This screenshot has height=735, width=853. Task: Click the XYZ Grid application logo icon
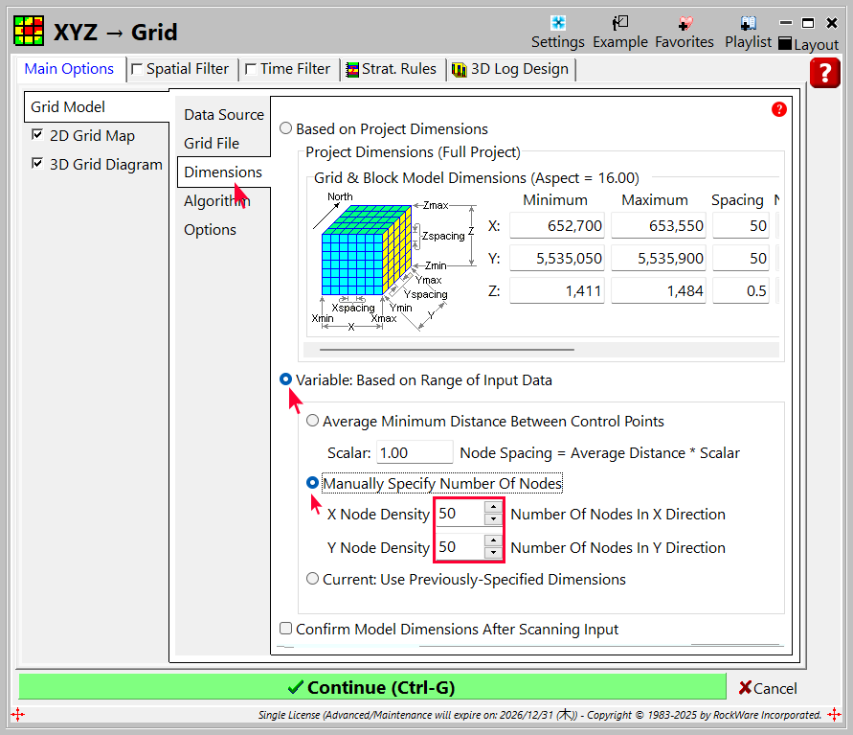[29, 31]
